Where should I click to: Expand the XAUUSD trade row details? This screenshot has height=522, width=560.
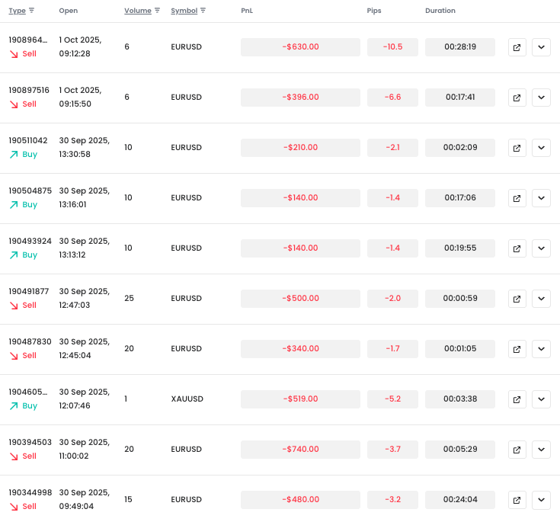point(541,399)
